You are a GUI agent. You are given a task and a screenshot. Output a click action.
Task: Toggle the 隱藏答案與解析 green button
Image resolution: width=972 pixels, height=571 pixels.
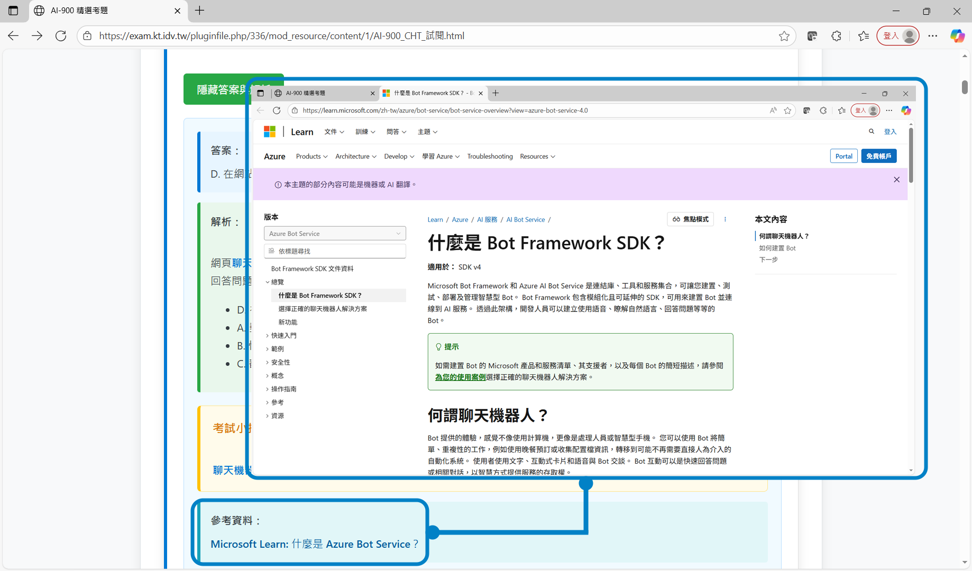(x=217, y=89)
